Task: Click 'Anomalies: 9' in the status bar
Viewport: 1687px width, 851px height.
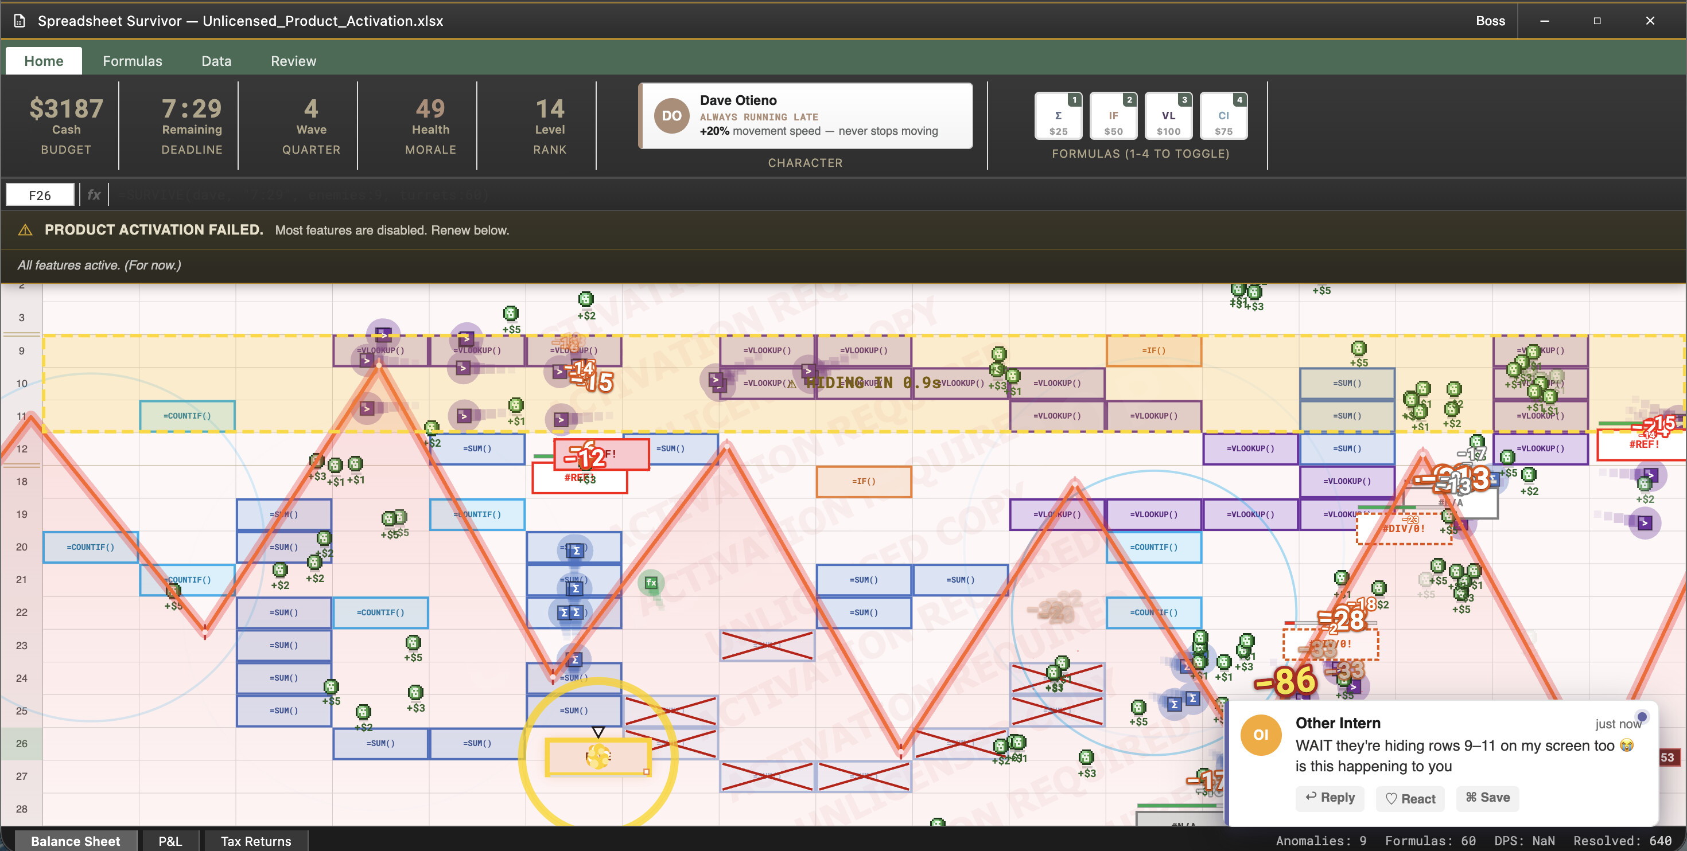Action: tap(1321, 841)
